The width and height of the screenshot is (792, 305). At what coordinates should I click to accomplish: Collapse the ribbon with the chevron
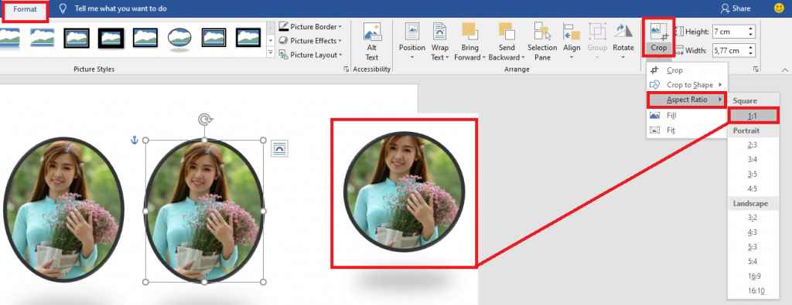click(784, 69)
